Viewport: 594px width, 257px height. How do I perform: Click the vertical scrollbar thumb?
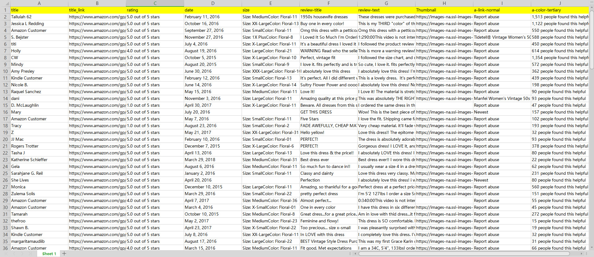tap(592, 40)
